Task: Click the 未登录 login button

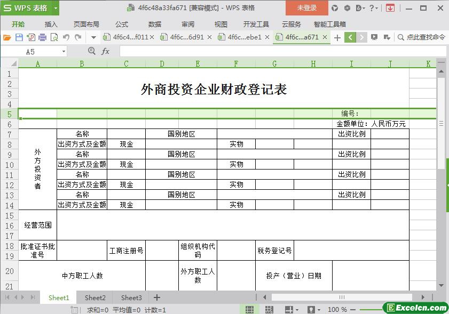Action: [306, 8]
